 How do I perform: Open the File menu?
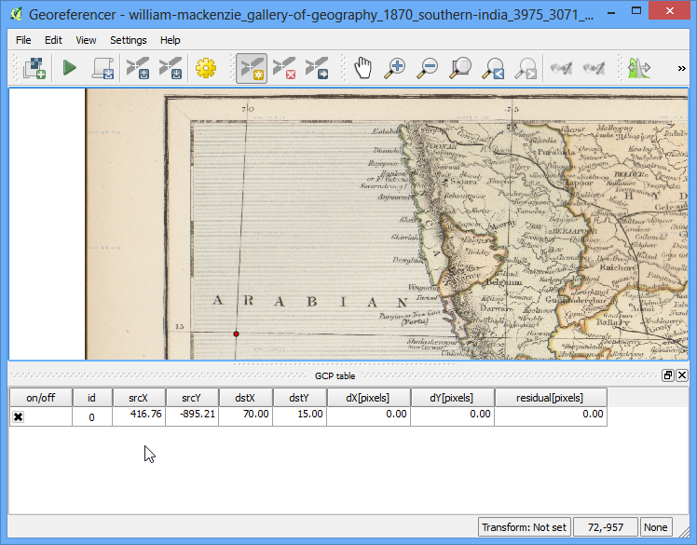23,40
